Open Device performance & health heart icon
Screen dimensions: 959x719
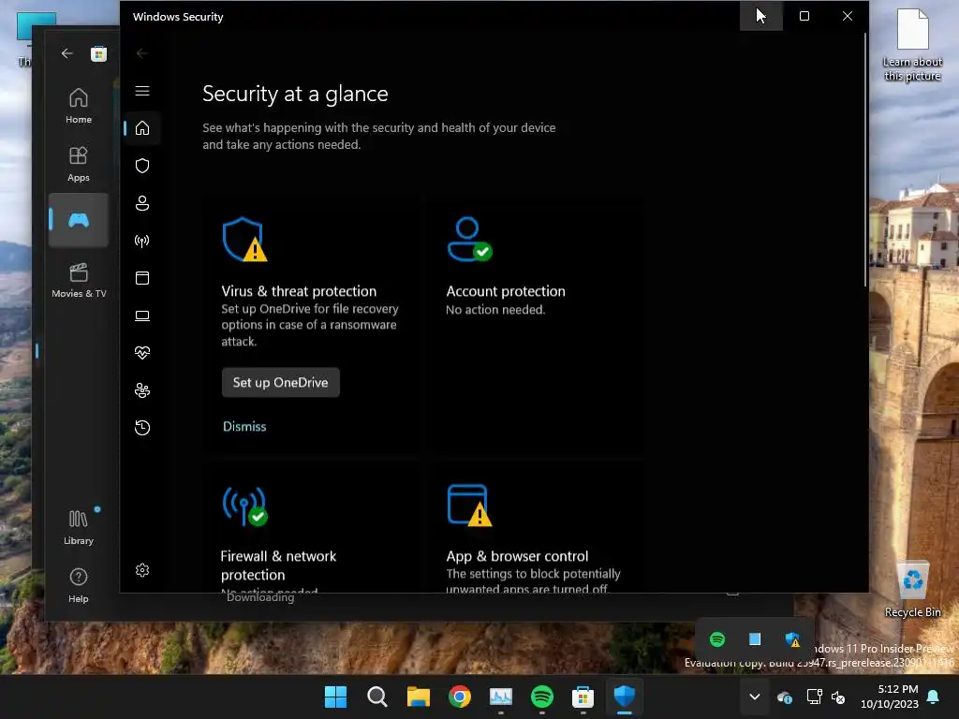(x=142, y=353)
